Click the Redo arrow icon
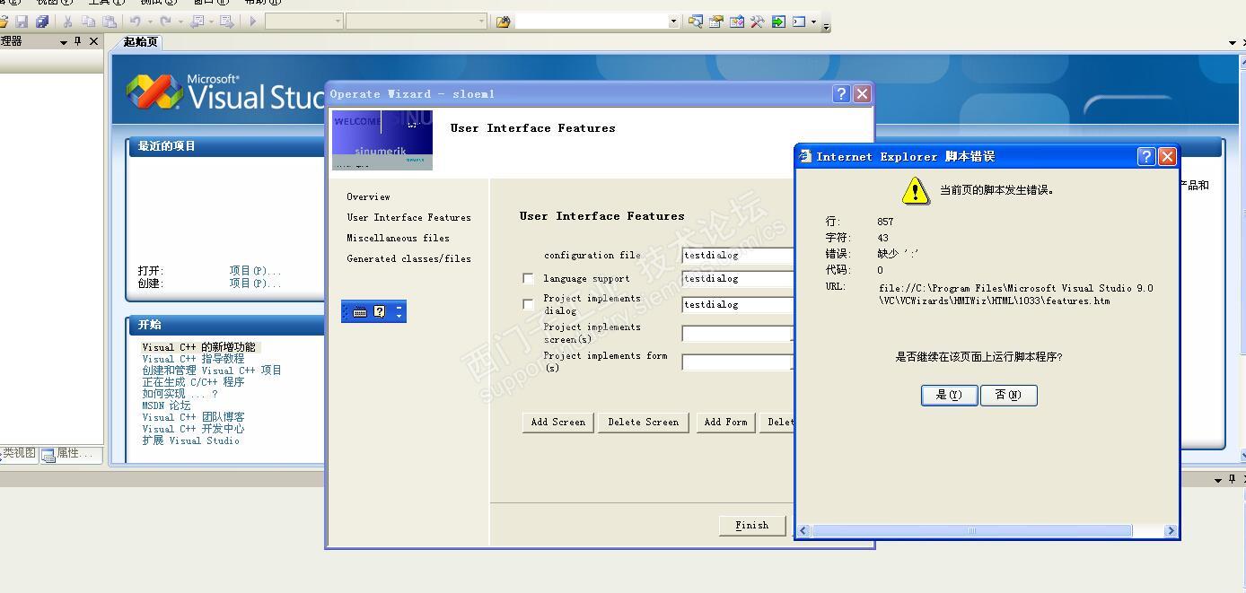Screen dimensions: 1246x593 tap(165, 22)
